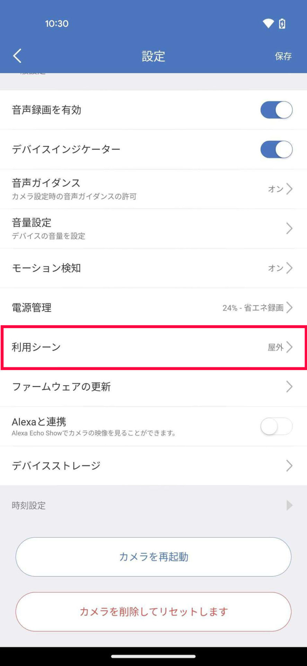Tap the 24% - 省エネ録画 power status
This screenshot has height=666, width=307.
(253, 308)
